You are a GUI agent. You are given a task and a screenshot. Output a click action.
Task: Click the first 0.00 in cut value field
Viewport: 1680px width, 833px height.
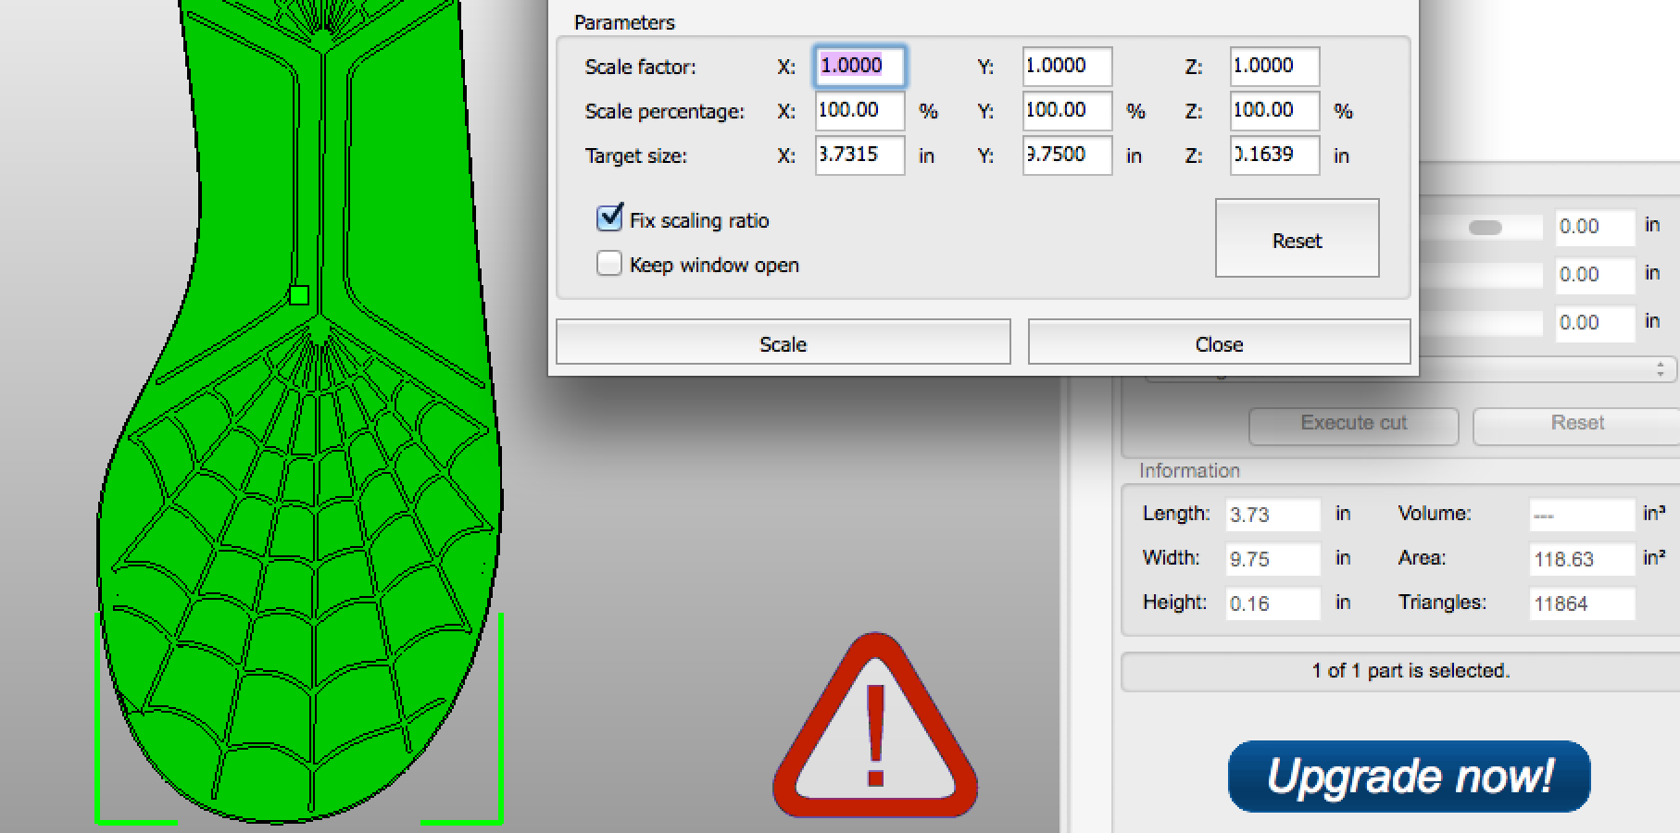[x=1595, y=227]
